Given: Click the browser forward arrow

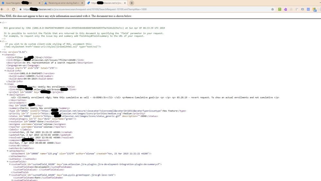Looking at the screenshot, I should [x=8, y=9].
